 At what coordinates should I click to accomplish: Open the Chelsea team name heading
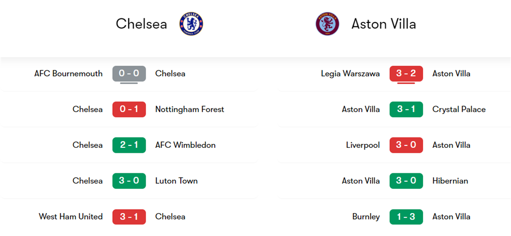click(141, 24)
